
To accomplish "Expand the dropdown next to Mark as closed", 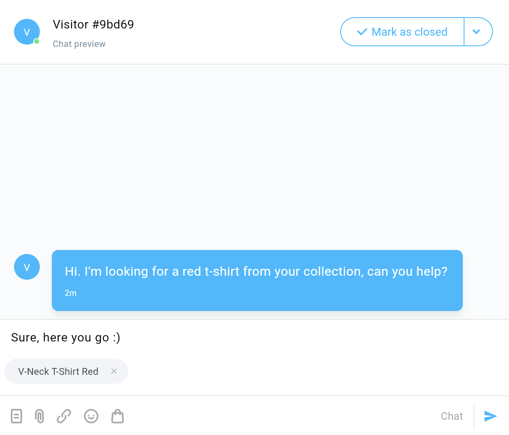I will click(x=477, y=32).
